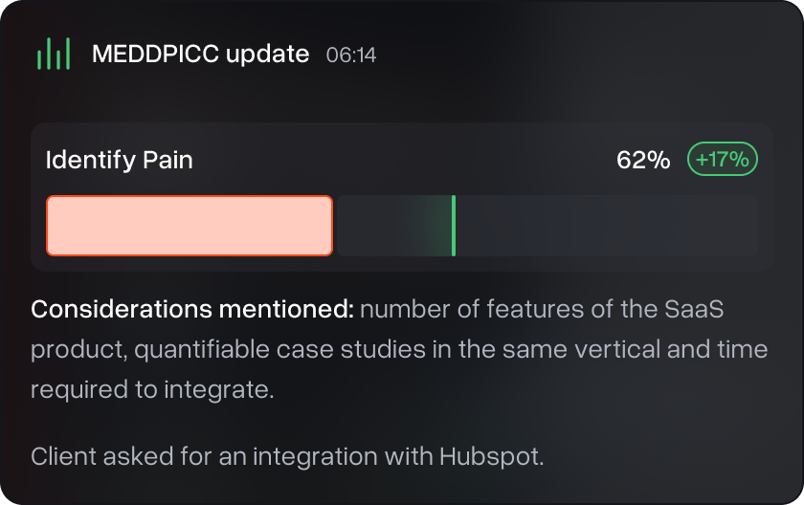Open the MEDDPICC update title
The image size is (804, 505).
(x=200, y=54)
